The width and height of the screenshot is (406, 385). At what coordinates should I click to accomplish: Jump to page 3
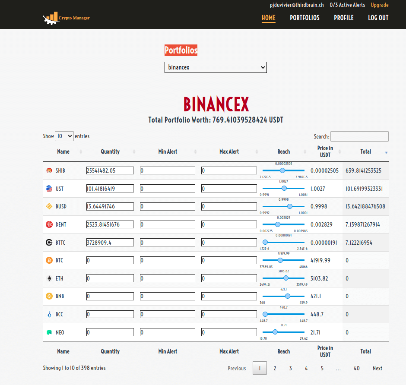click(x=291, y=368)
